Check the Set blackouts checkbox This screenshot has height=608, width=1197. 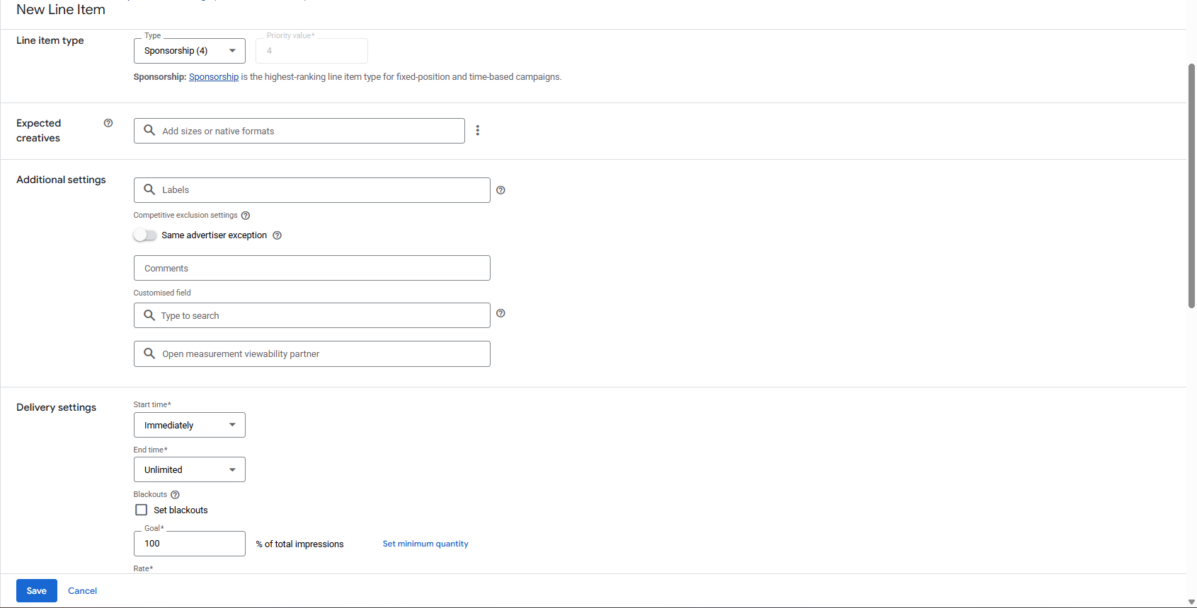point(142,510)
